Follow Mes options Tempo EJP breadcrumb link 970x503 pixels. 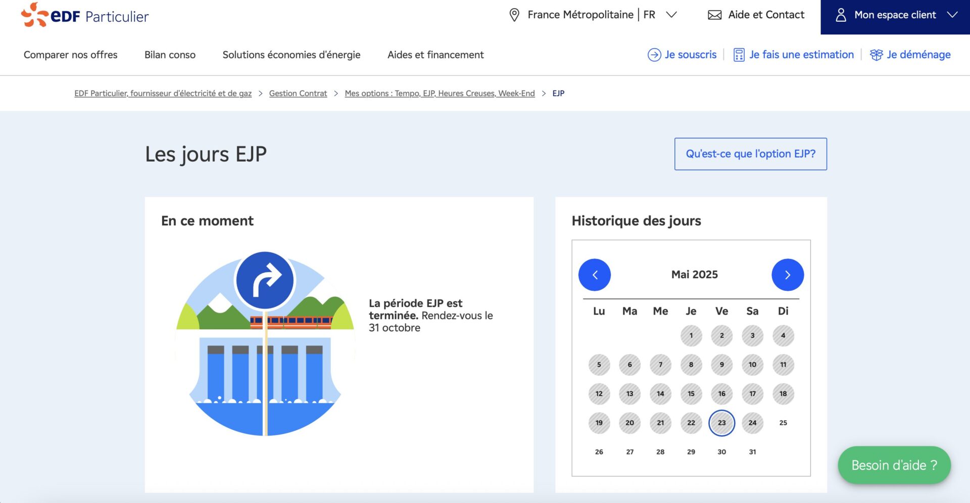tap(439, 93)
